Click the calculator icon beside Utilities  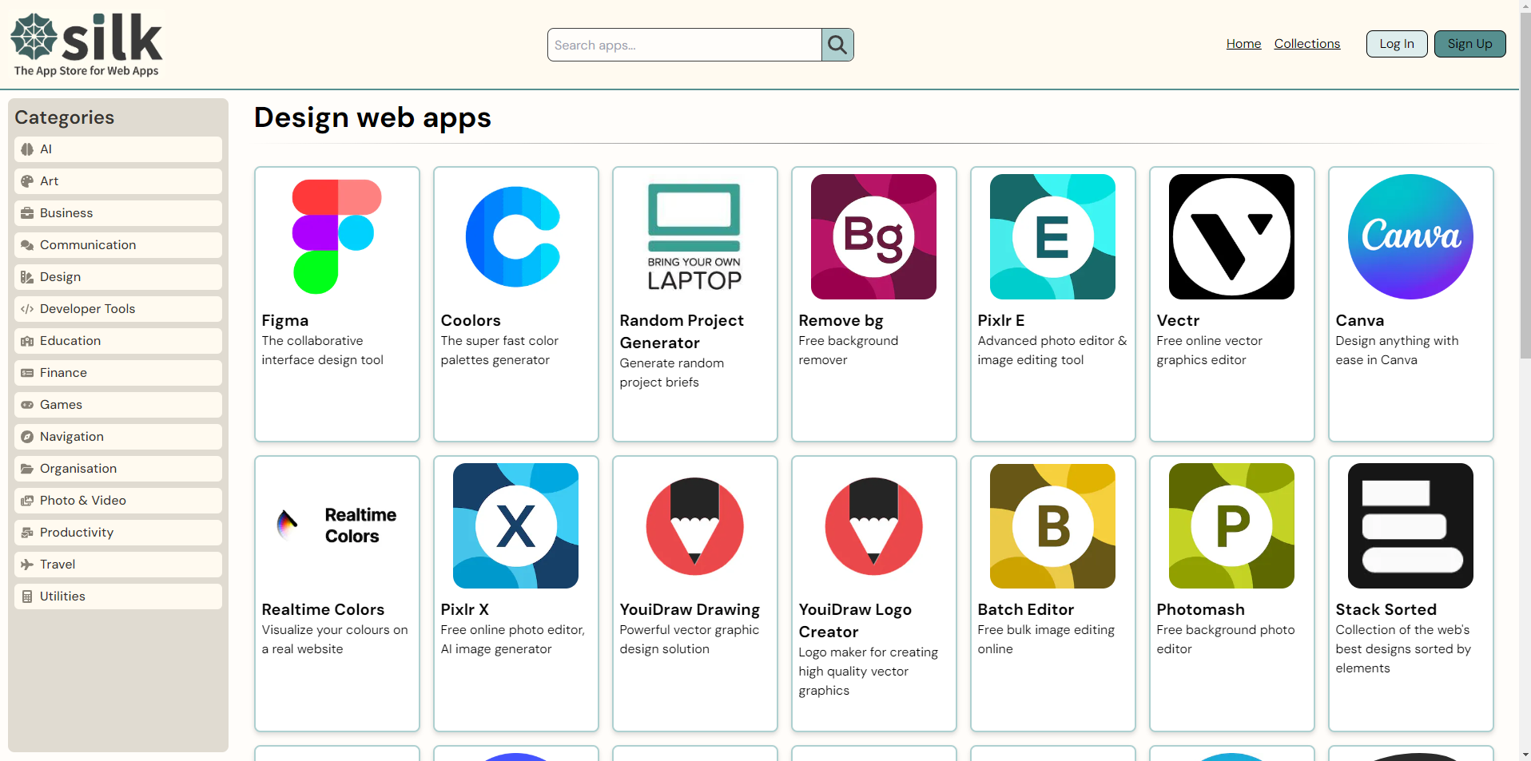coord(27,597)
